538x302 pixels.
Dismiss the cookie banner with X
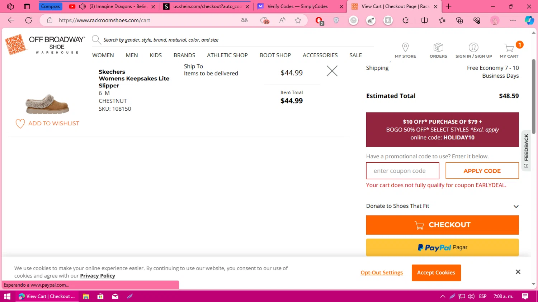[518, 272]
